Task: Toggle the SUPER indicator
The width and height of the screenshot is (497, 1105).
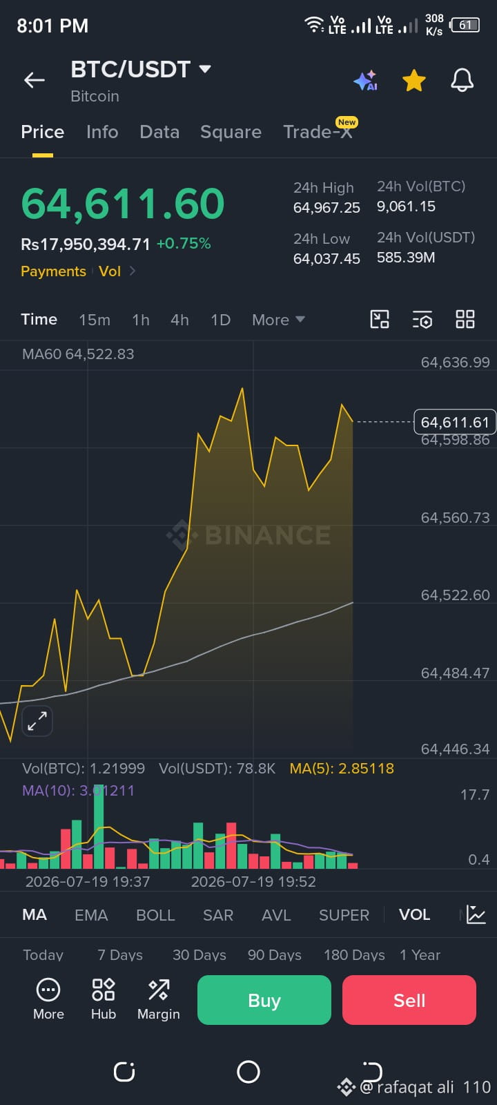Action: pos(344,915)
